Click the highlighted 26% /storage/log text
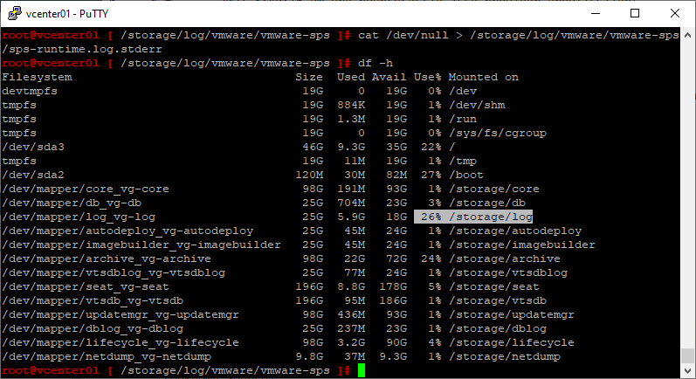696x379 pixels. pos(472,217)
